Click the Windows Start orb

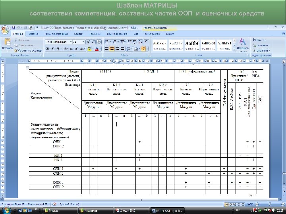(6, 210)
